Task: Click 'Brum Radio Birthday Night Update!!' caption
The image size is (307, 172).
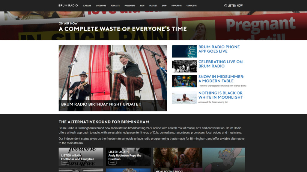Action: [x=101, y=104]
